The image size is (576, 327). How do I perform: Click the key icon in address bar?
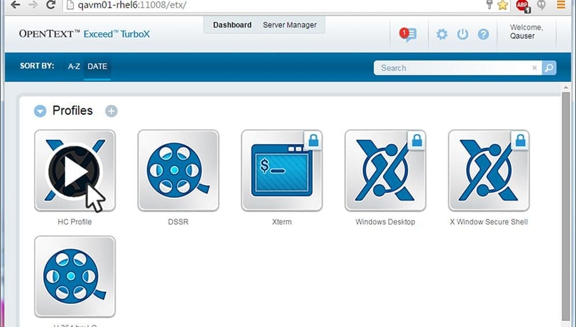coord(489,5)
